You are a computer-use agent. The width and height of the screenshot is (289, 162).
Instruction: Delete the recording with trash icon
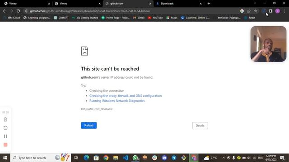tap(5, 119)
